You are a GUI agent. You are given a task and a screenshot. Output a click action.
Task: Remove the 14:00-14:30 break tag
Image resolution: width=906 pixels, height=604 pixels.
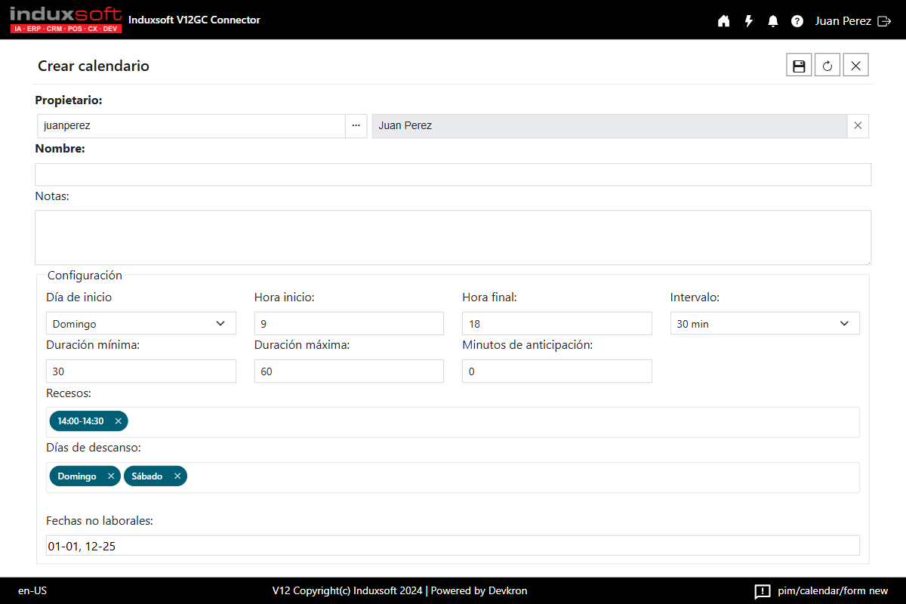(x=119, y=421)
